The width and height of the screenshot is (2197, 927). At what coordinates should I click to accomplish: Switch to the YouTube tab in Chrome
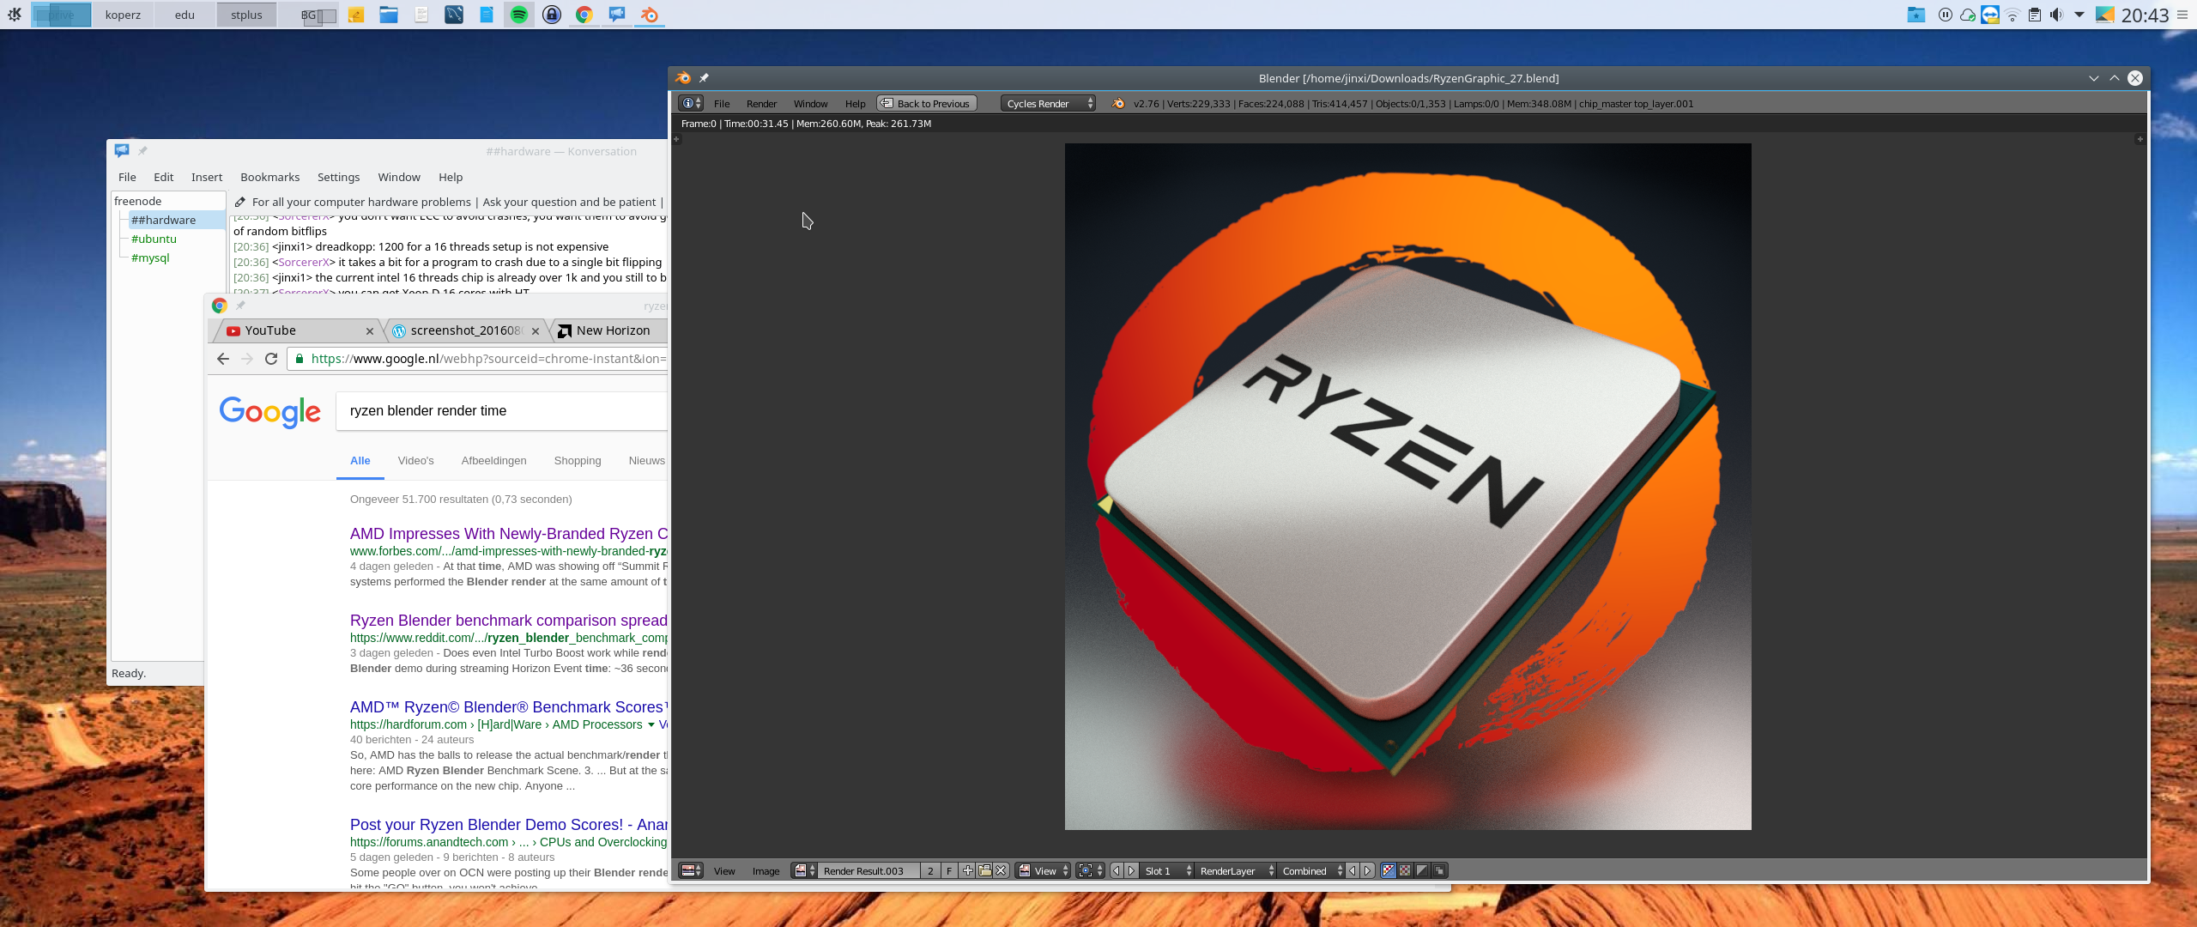point(298,330)
